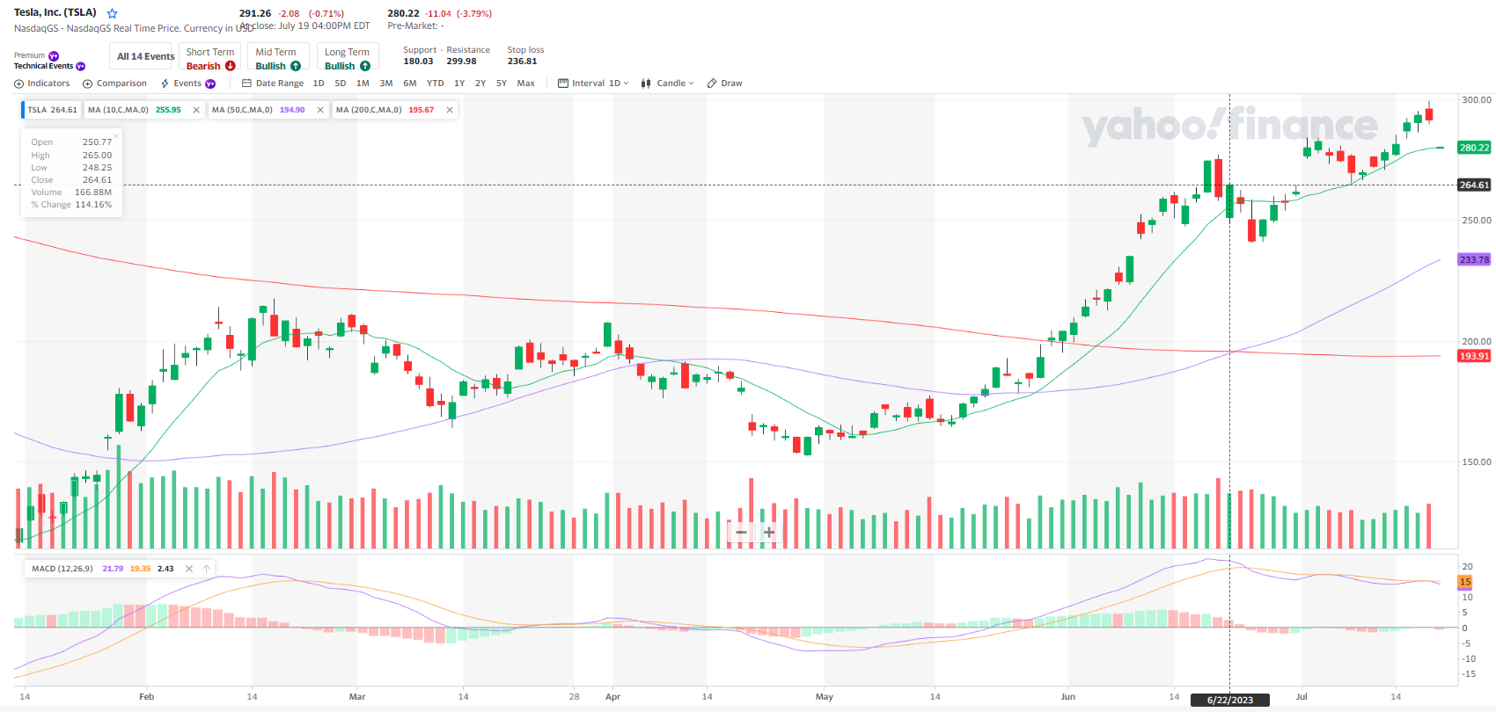
Task: Click the pencil Draw icon
Action: (712, 84)
